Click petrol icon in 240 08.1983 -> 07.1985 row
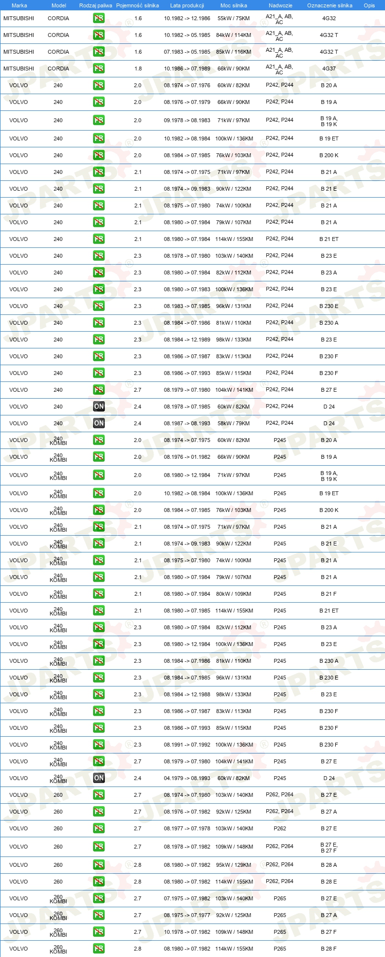Screen dimensions: 385x957 pos(98,306)
